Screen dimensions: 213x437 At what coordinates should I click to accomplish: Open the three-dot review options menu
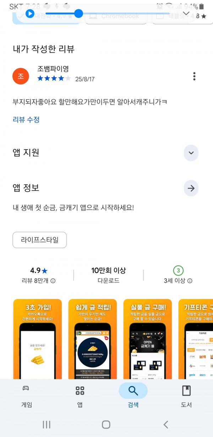[x=194, y=76]
